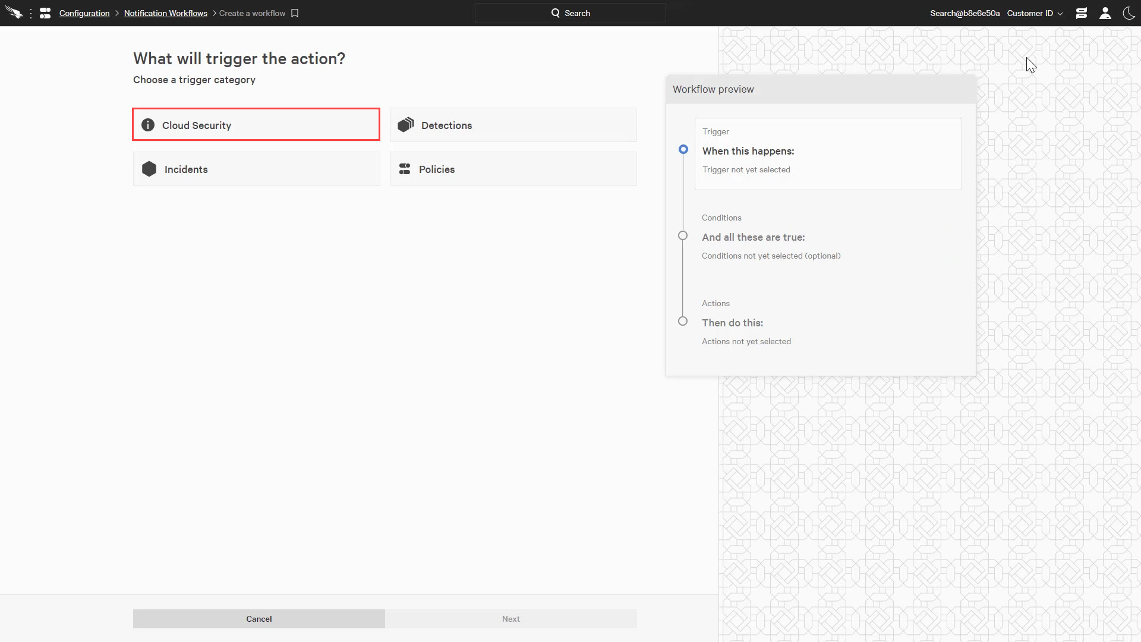Screen dimensions: 1141x642
Task: Click the Search field to enter query
Action: [x=570, y=13]
